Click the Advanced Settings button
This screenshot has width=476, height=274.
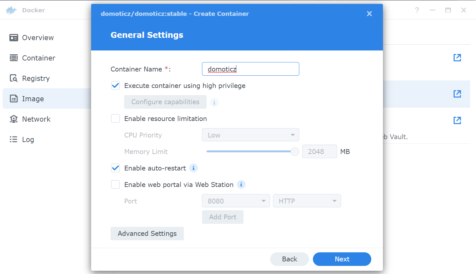coord(147,234)
